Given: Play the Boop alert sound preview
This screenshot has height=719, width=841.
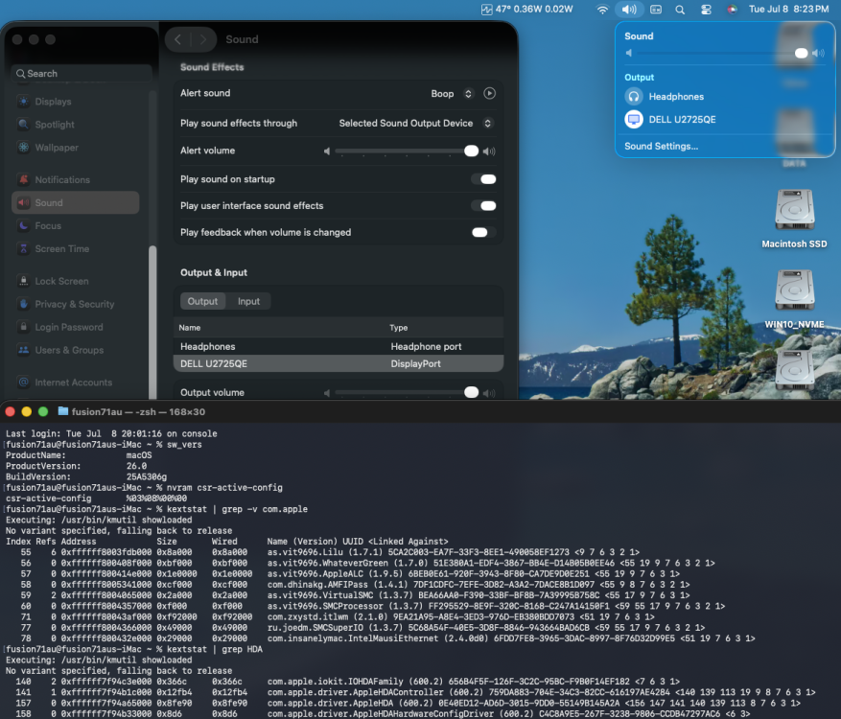Looking at the screenshot, I should pos(489,93).
